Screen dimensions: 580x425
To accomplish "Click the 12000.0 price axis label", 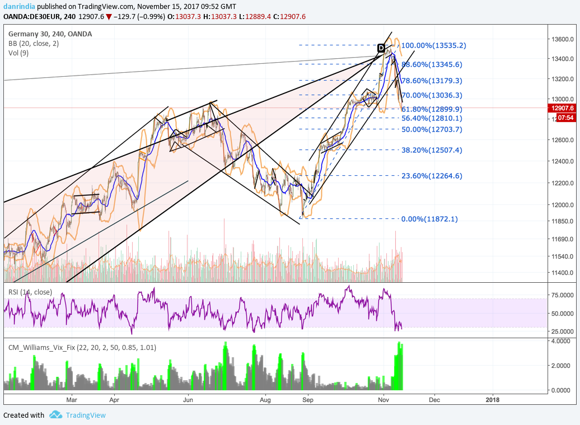I will 563,205.
